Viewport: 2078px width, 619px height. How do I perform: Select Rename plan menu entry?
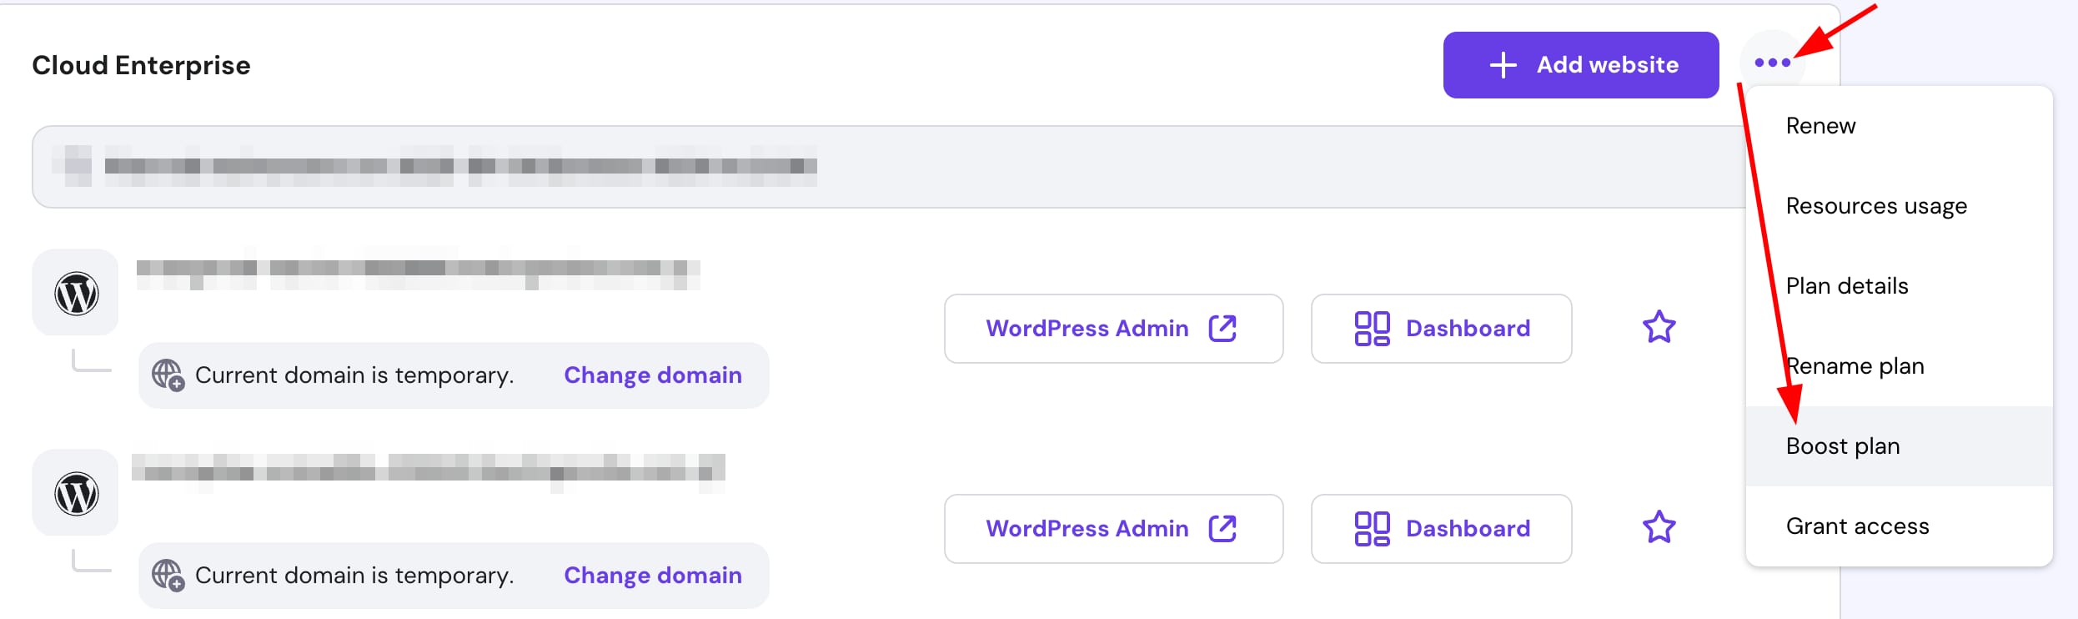tap(1855, 366)
